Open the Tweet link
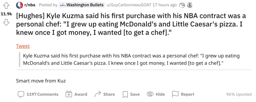This screenshot has height=102, width=256. (23, 46)
